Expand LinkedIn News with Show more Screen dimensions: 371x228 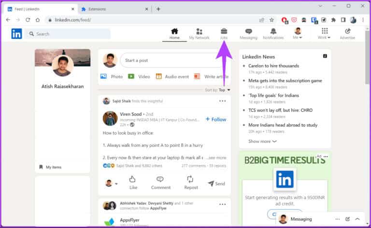(262, 141)
